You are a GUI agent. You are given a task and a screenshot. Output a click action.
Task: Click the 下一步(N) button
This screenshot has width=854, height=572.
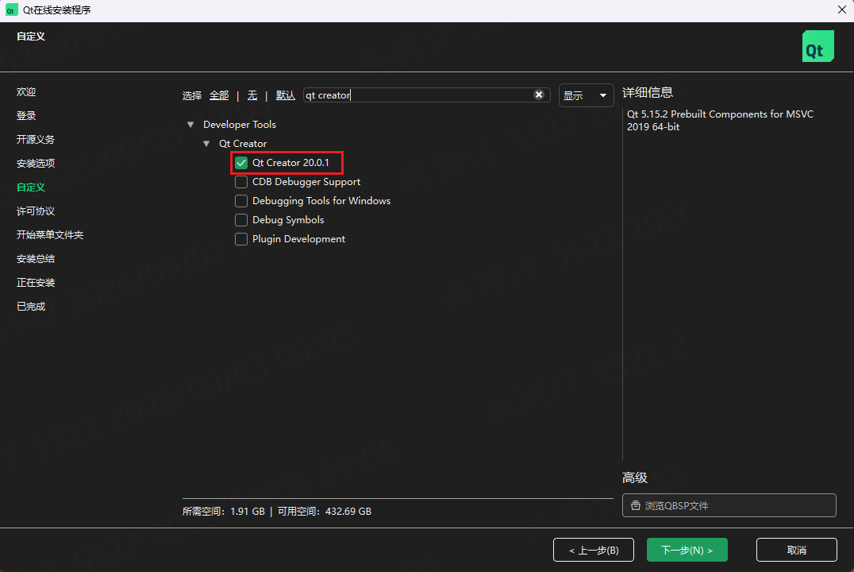pos(687,550)
